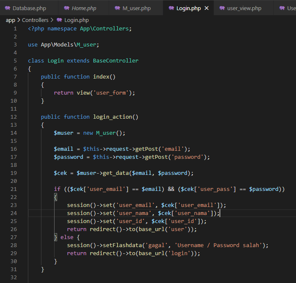Click 'App\Controllers' on line 1
The image size is (296, 283).
tap(104, 29)
